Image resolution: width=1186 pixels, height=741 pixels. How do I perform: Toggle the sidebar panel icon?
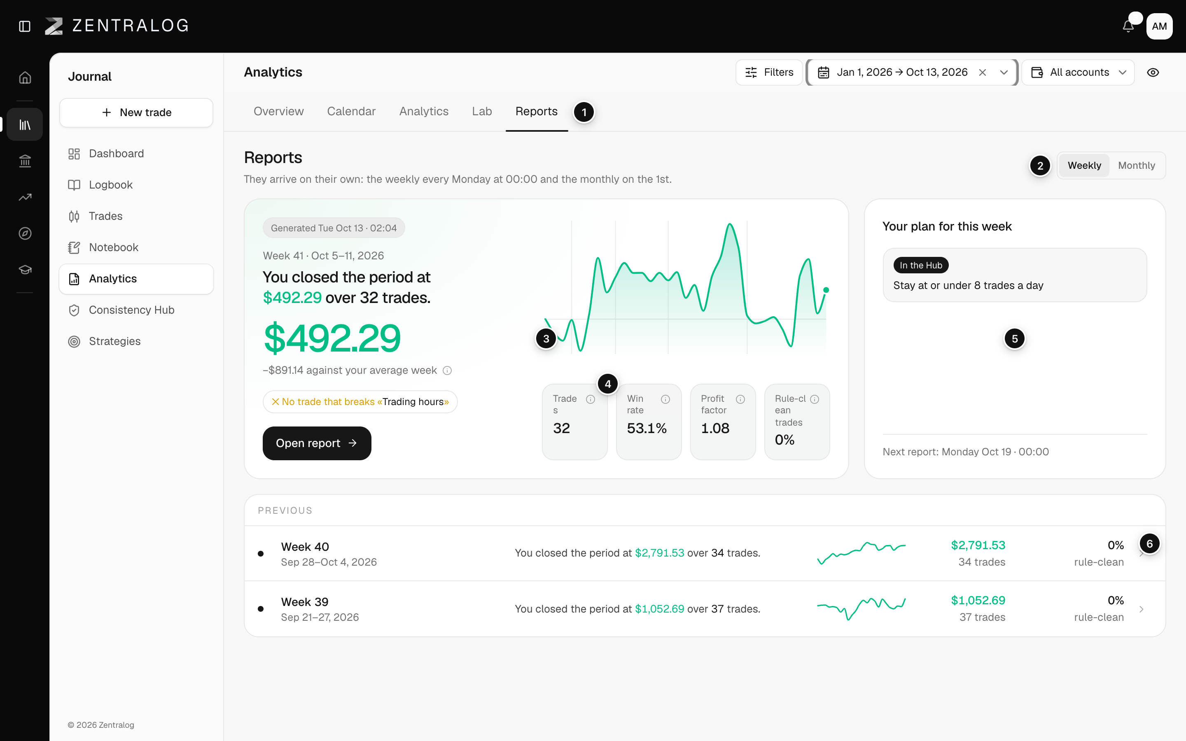click(25, 26)
